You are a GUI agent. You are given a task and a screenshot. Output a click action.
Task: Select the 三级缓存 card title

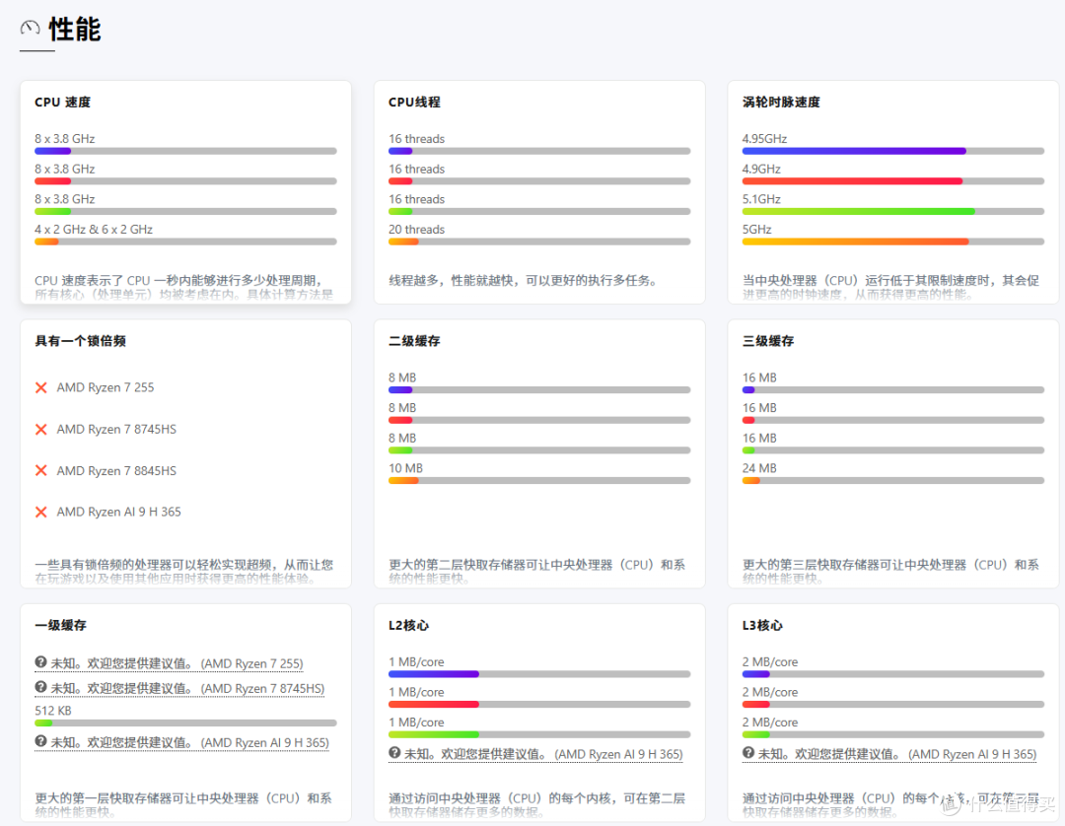[768, 341]
